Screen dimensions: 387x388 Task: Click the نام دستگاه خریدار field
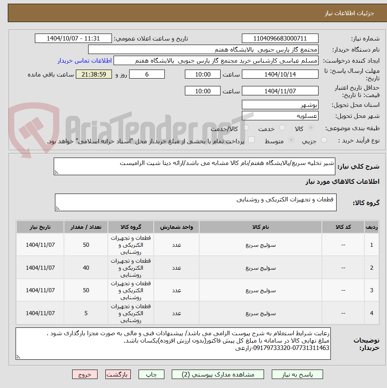click(x=203, y=50)
